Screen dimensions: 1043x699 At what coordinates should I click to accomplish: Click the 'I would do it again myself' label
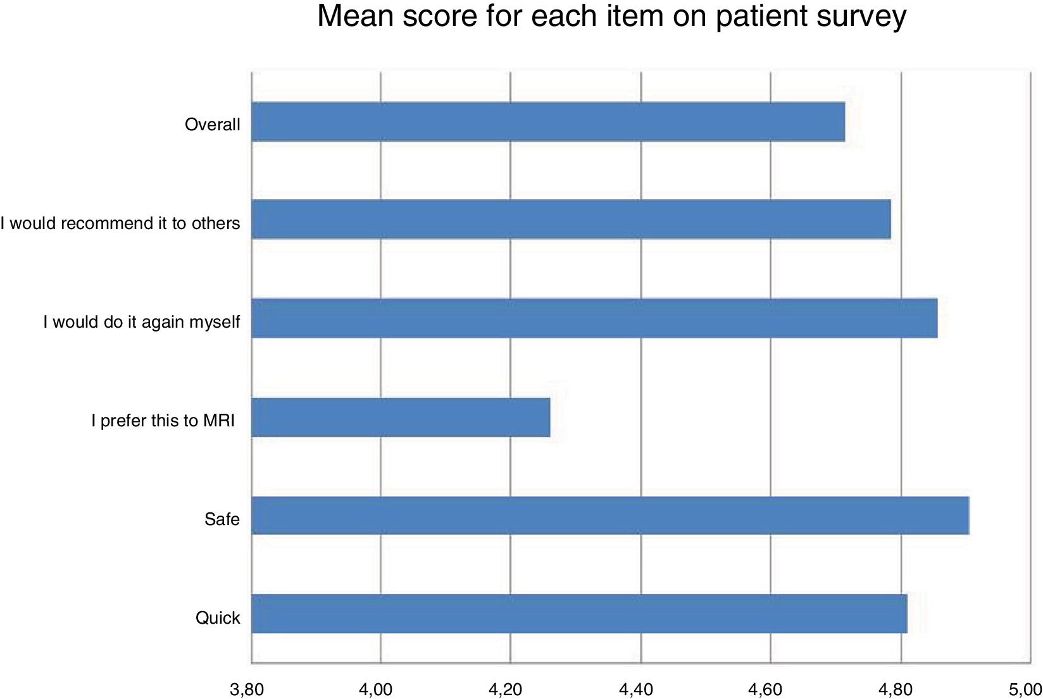[141, 322]
